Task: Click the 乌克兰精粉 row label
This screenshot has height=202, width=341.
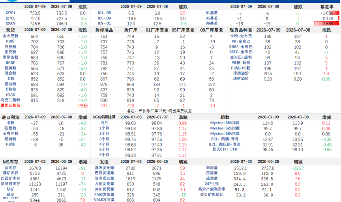Action: 10,100
